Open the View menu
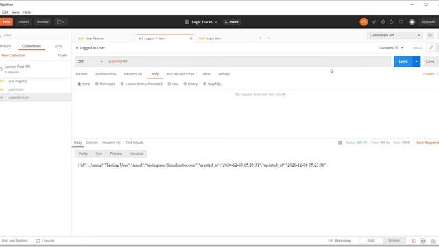This screenshot has height=247, width=439. point(16,12)
